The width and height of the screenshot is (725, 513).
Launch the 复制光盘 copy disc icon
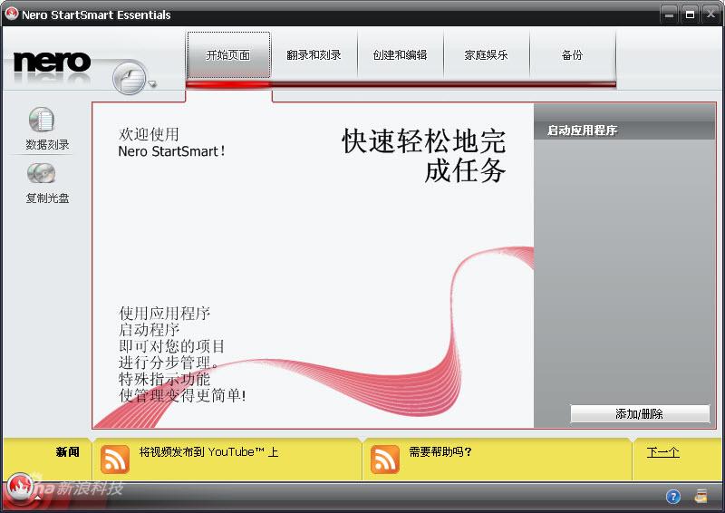(x=41, y=173)
